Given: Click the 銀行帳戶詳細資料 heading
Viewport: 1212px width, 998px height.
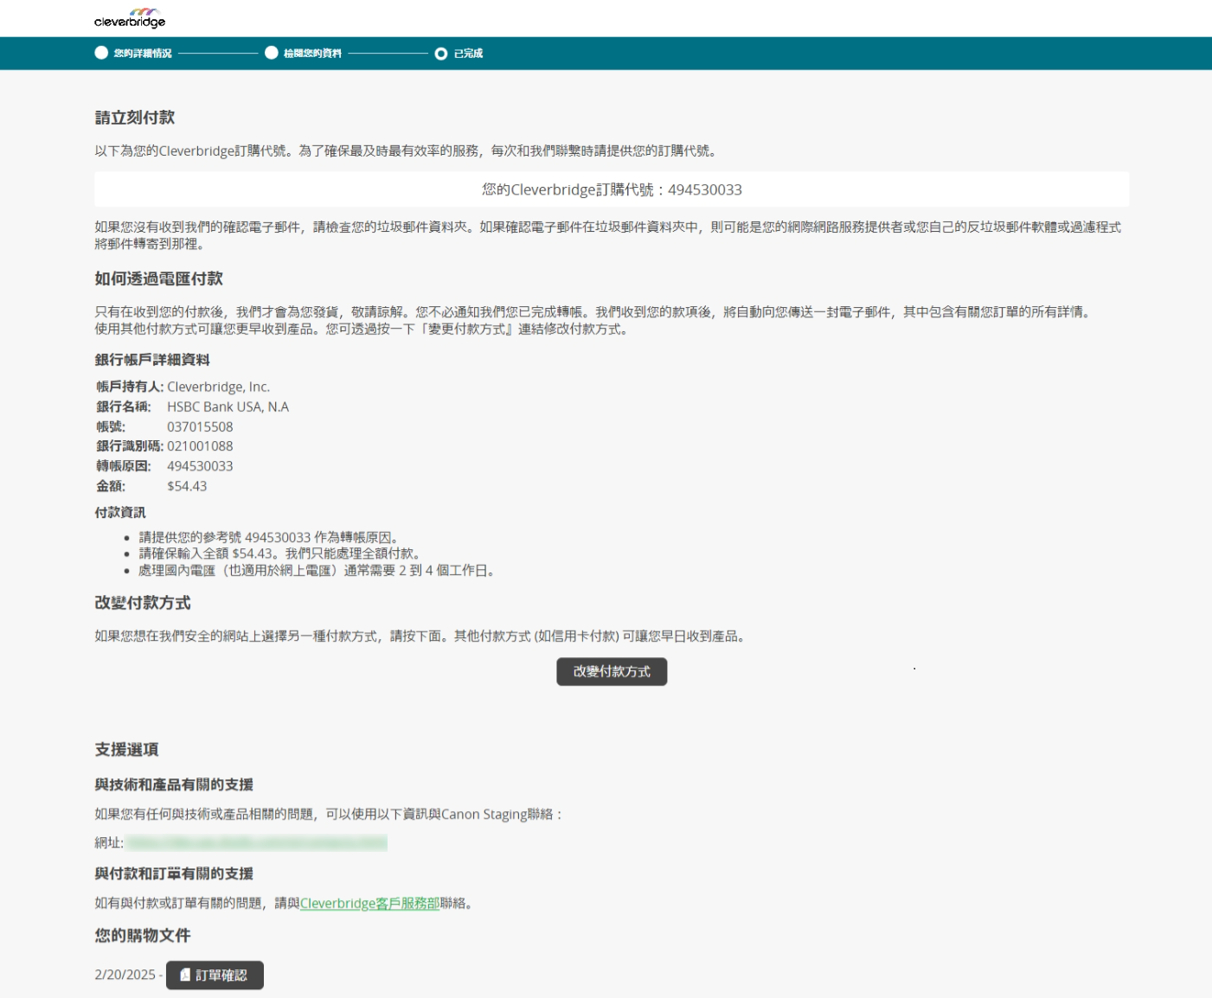Looking at the screenshot, I should pyautogui.click(x=152, y=360).
